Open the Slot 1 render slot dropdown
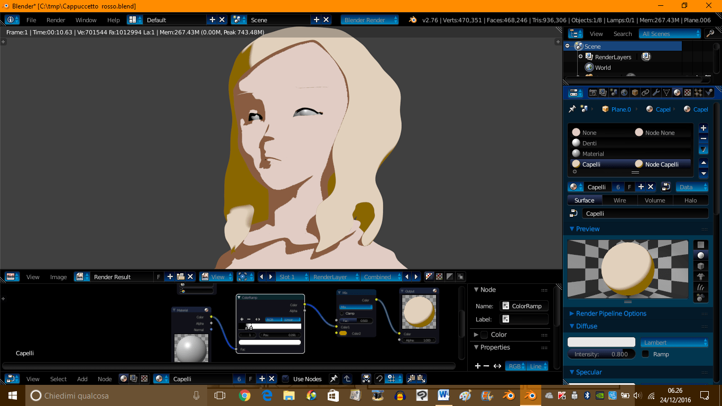Screen dimensions: 722x406 pos(293,276)
